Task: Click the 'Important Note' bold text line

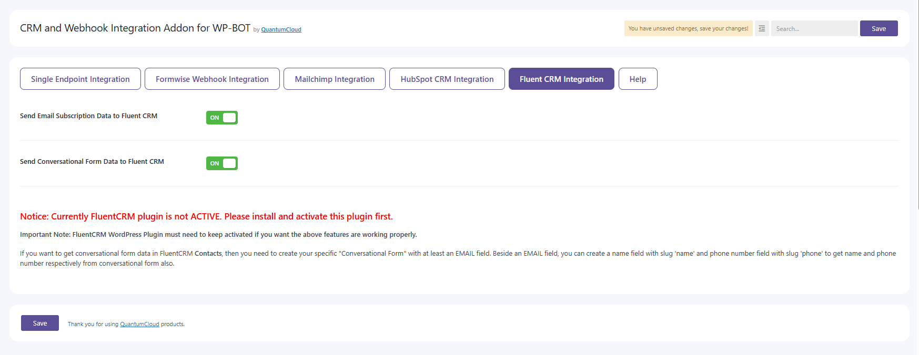Action: [x=218, y=235]
